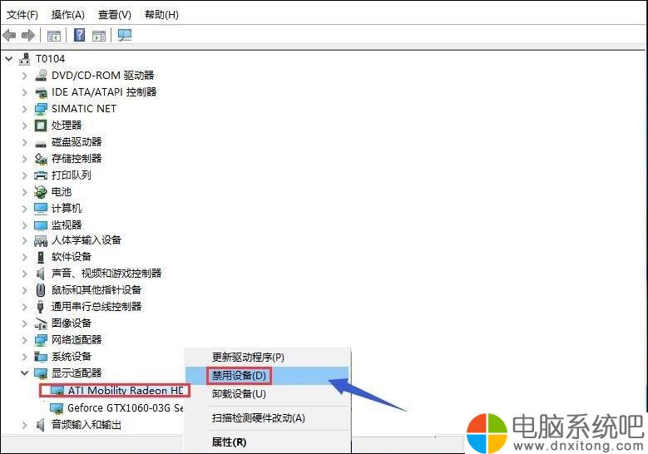Click the 计算机 computer icon
648x454 pixels.
tap(41, 208)
